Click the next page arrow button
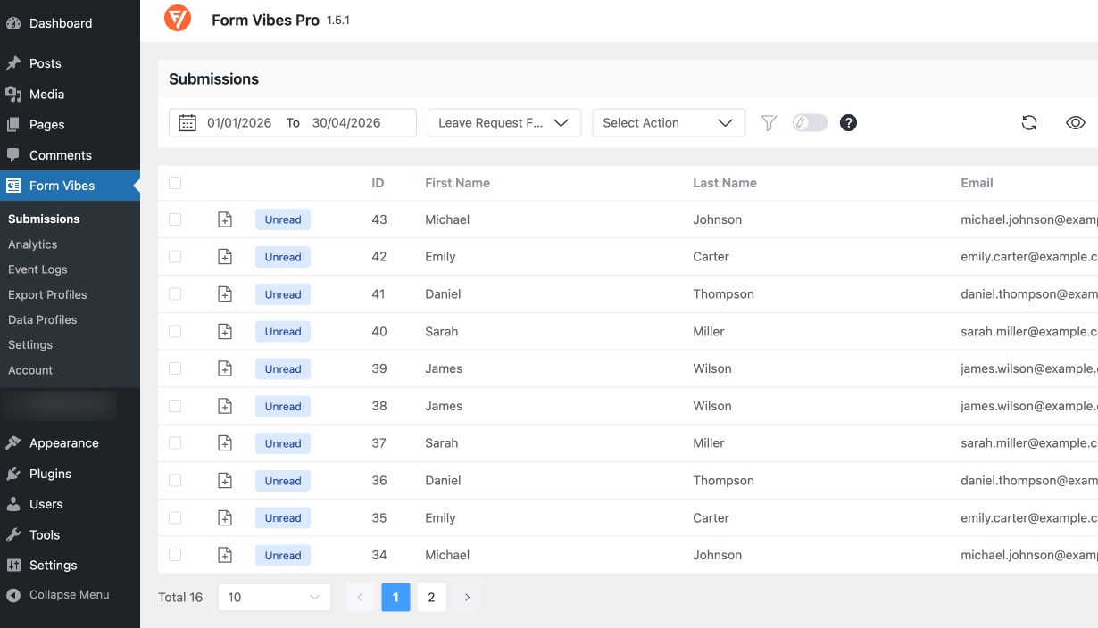Viewport: 1098px width, 628px height. click(x=467, y=598)
